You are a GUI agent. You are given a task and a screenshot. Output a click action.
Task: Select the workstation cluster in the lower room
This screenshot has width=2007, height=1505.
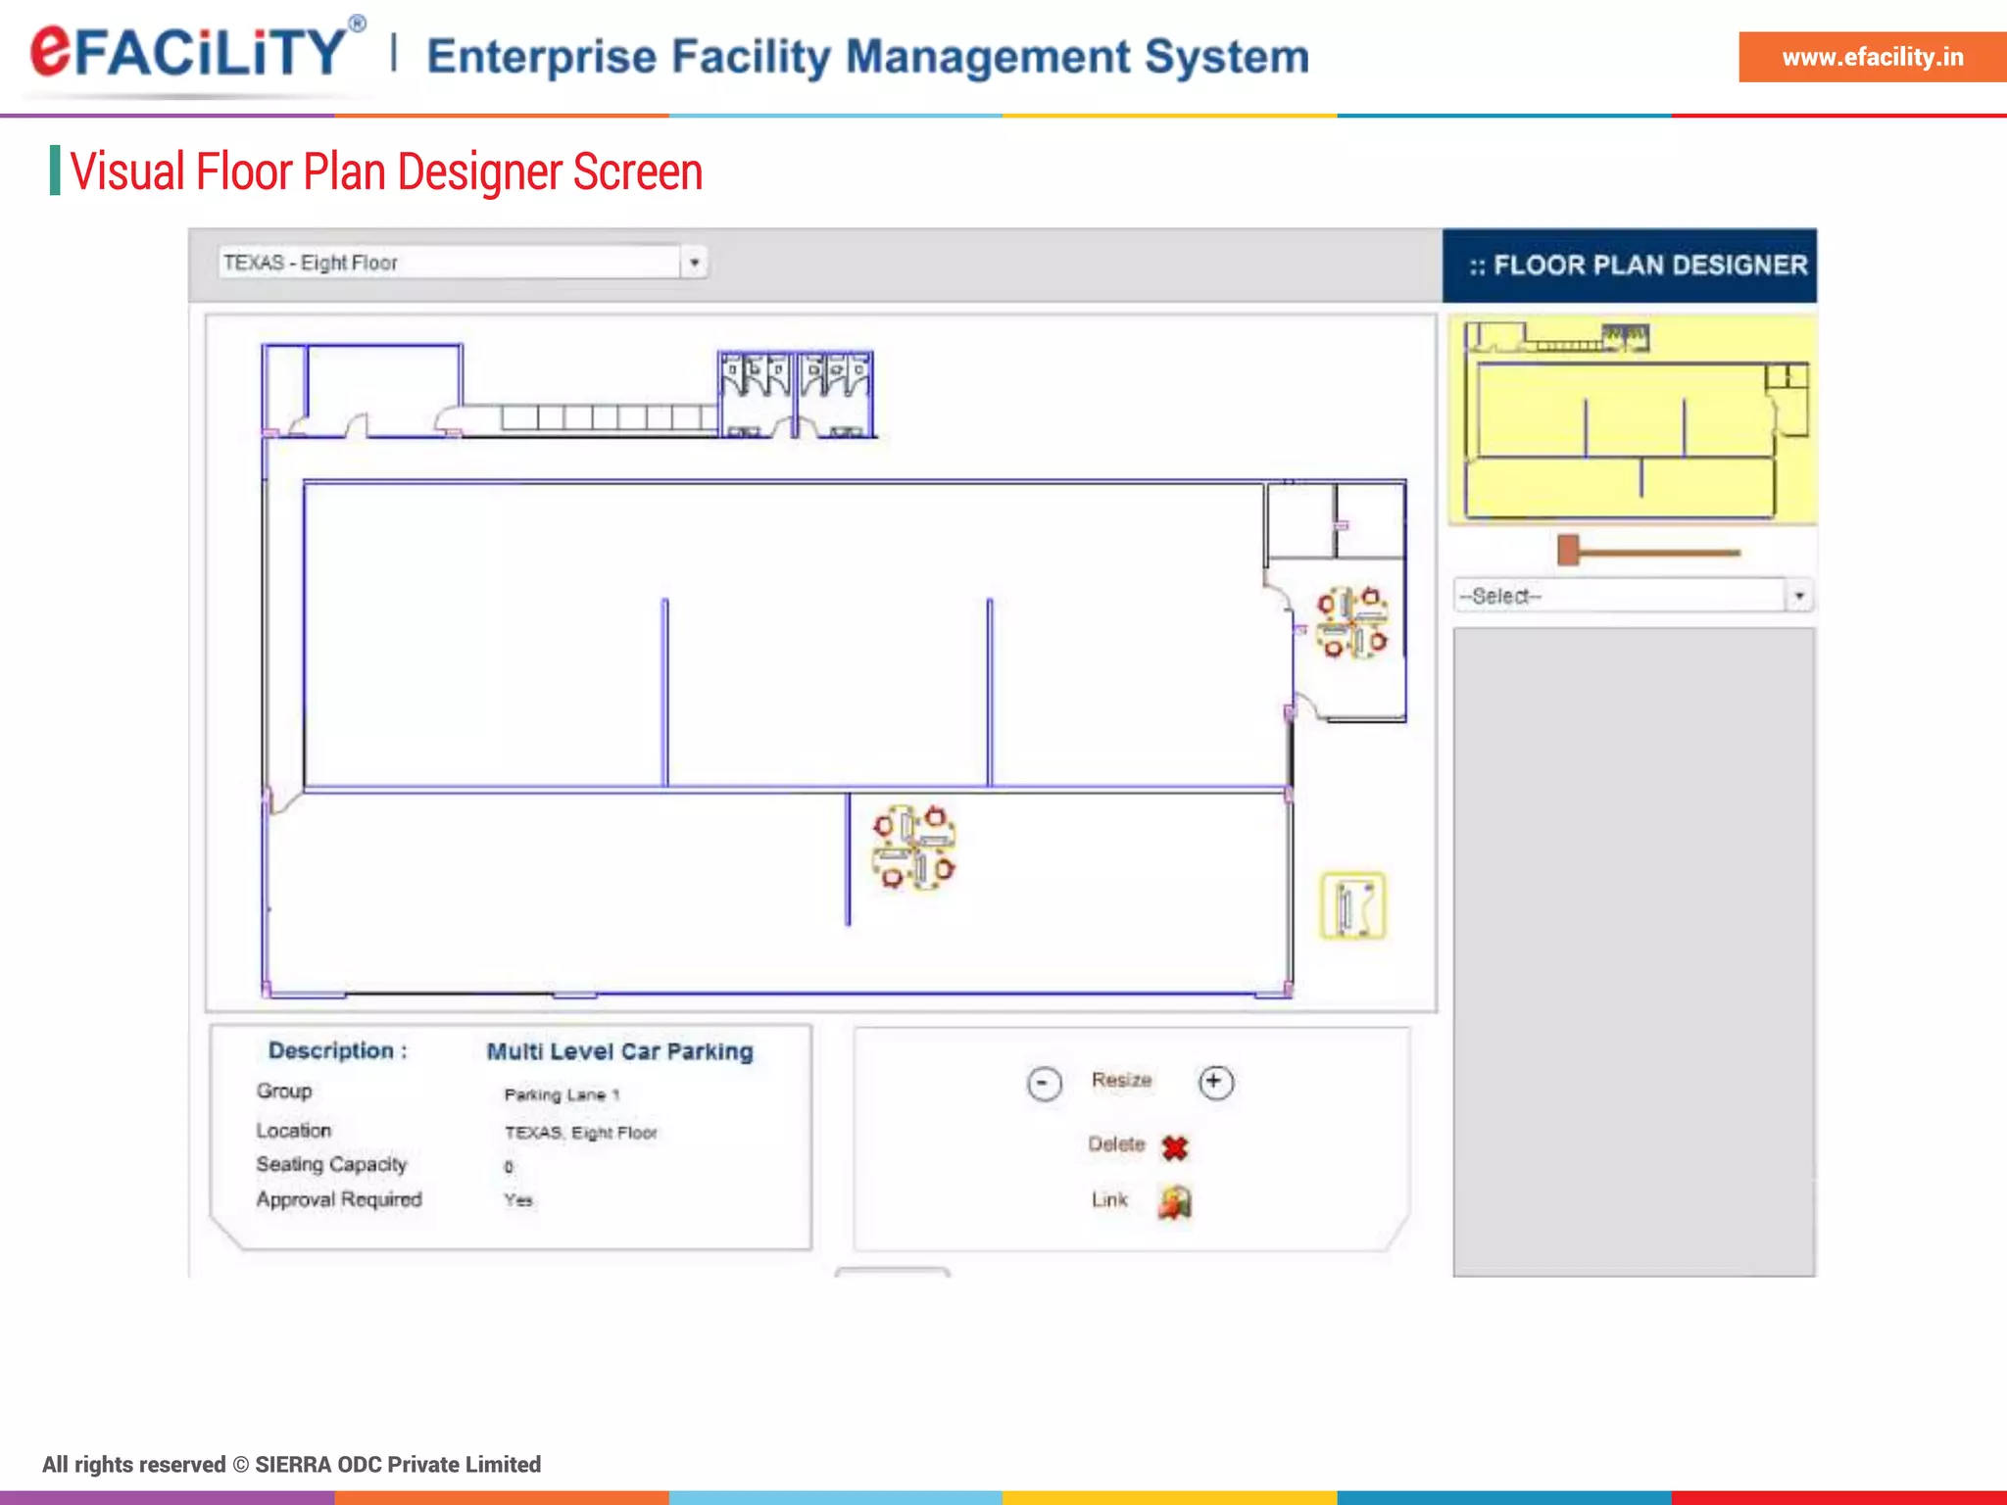913,848
